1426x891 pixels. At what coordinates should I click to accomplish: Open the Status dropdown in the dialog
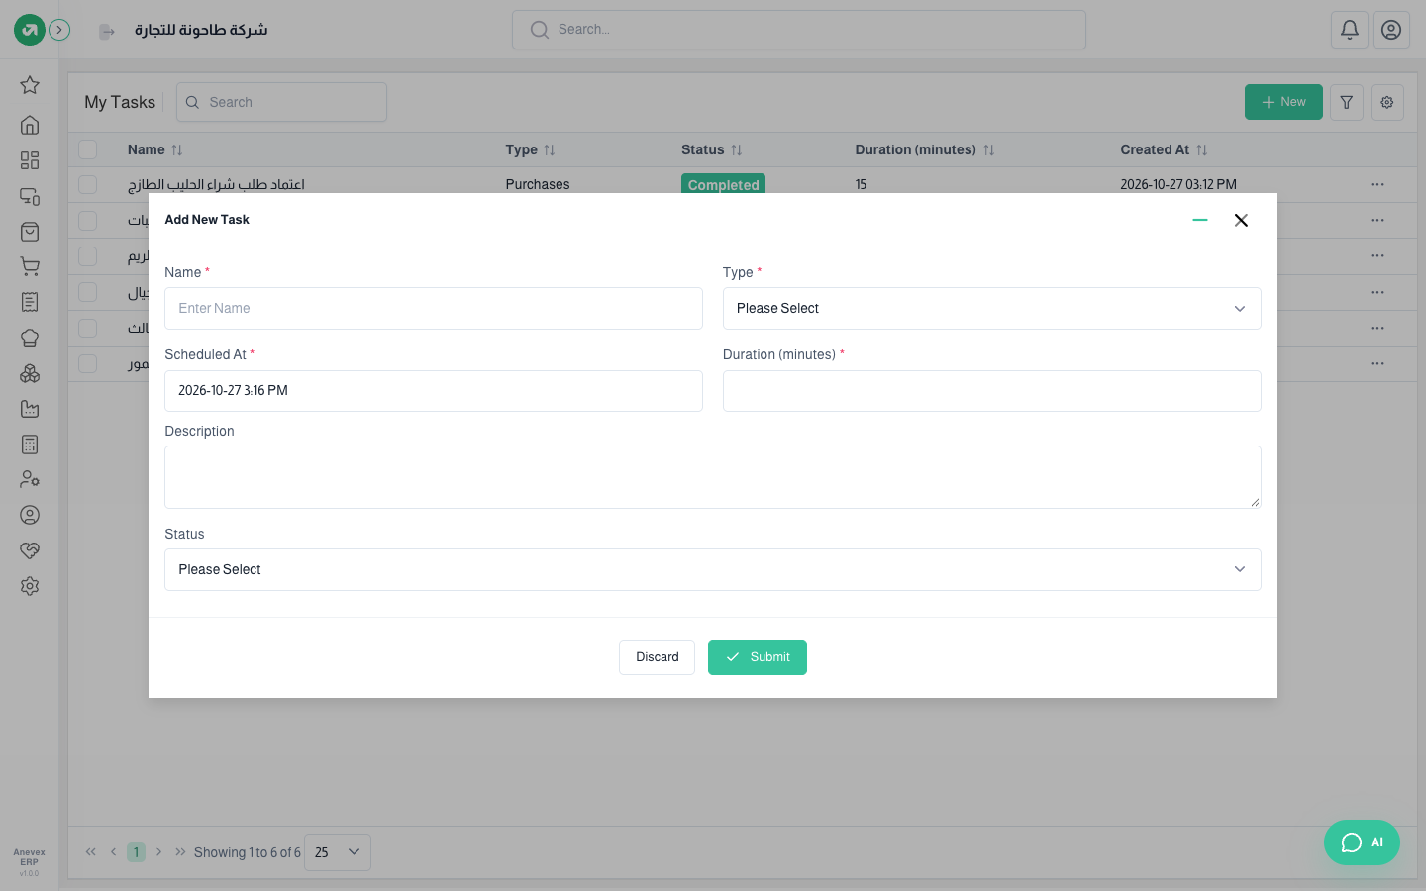click(712, 569)
